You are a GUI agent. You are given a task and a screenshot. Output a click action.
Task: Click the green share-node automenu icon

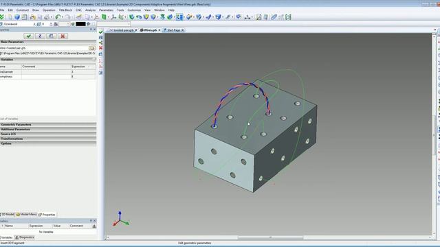pos(101,43)
